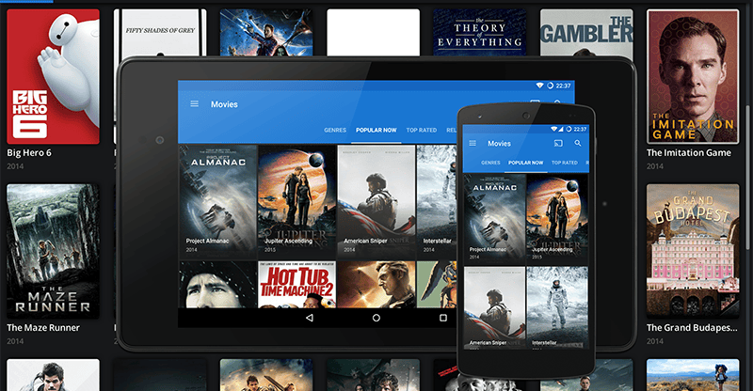This screenshot has height=391, width=753.
Task: Click the 'The Grand Budapes...' title text
Action: point(692,328)
